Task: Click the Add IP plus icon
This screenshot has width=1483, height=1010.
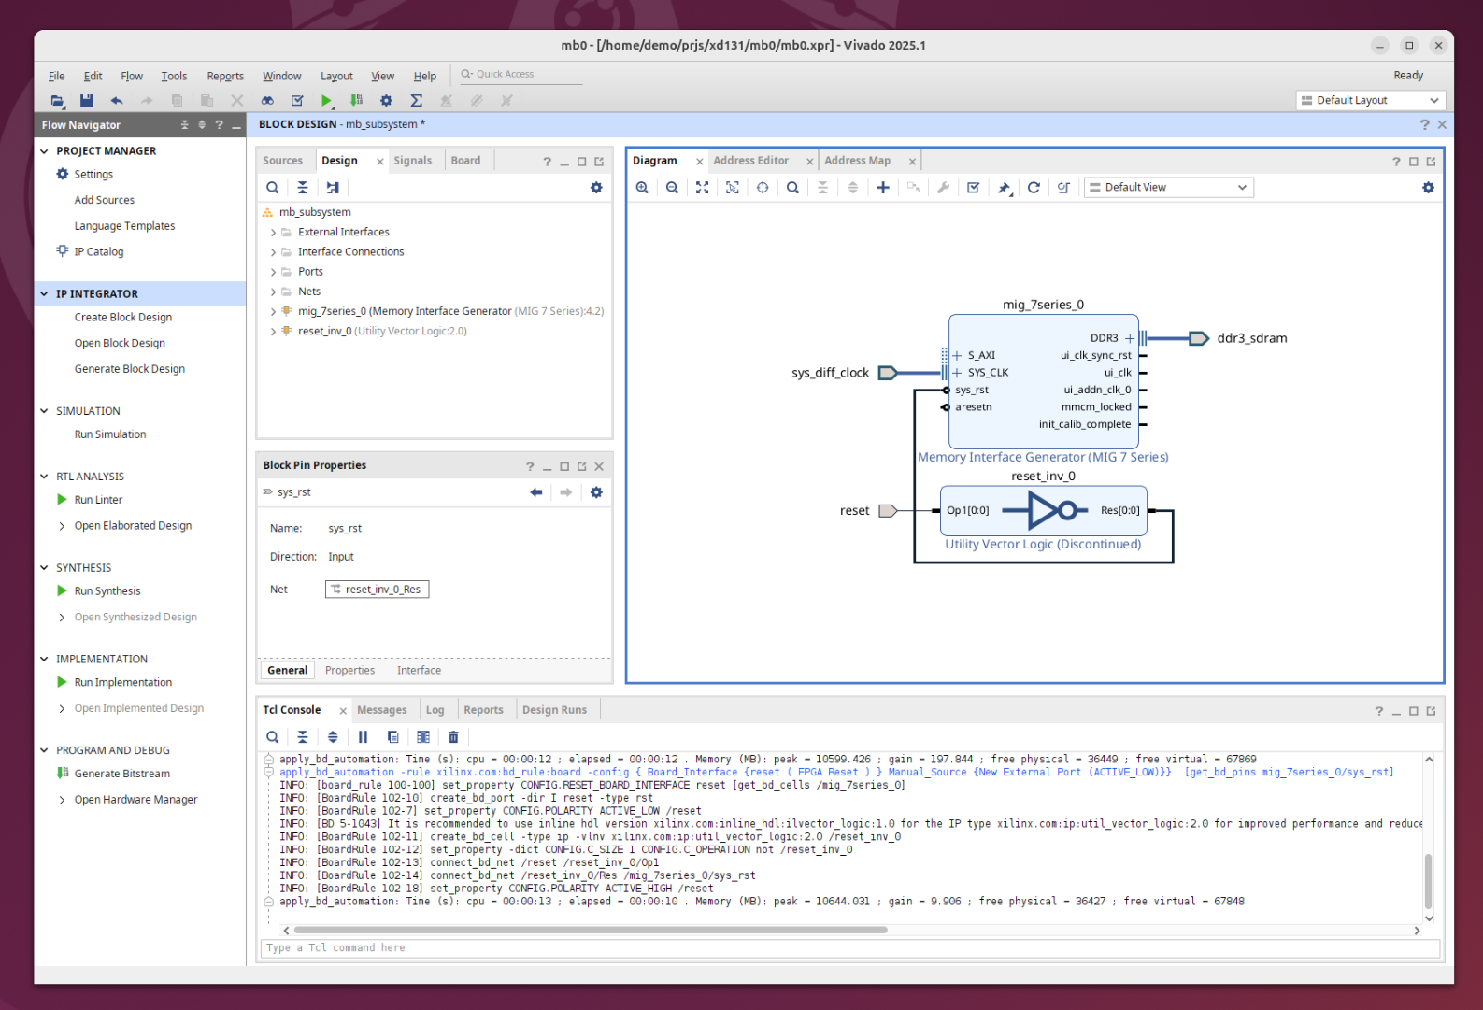Action: [x=882, y=188]
